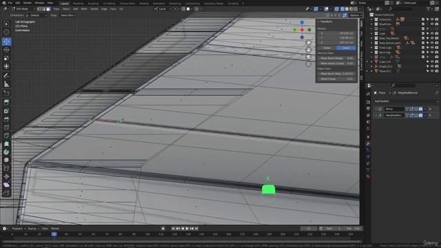This screenshot has height=248, width=441.
Task: Play the animation forward
Action: 187,229
